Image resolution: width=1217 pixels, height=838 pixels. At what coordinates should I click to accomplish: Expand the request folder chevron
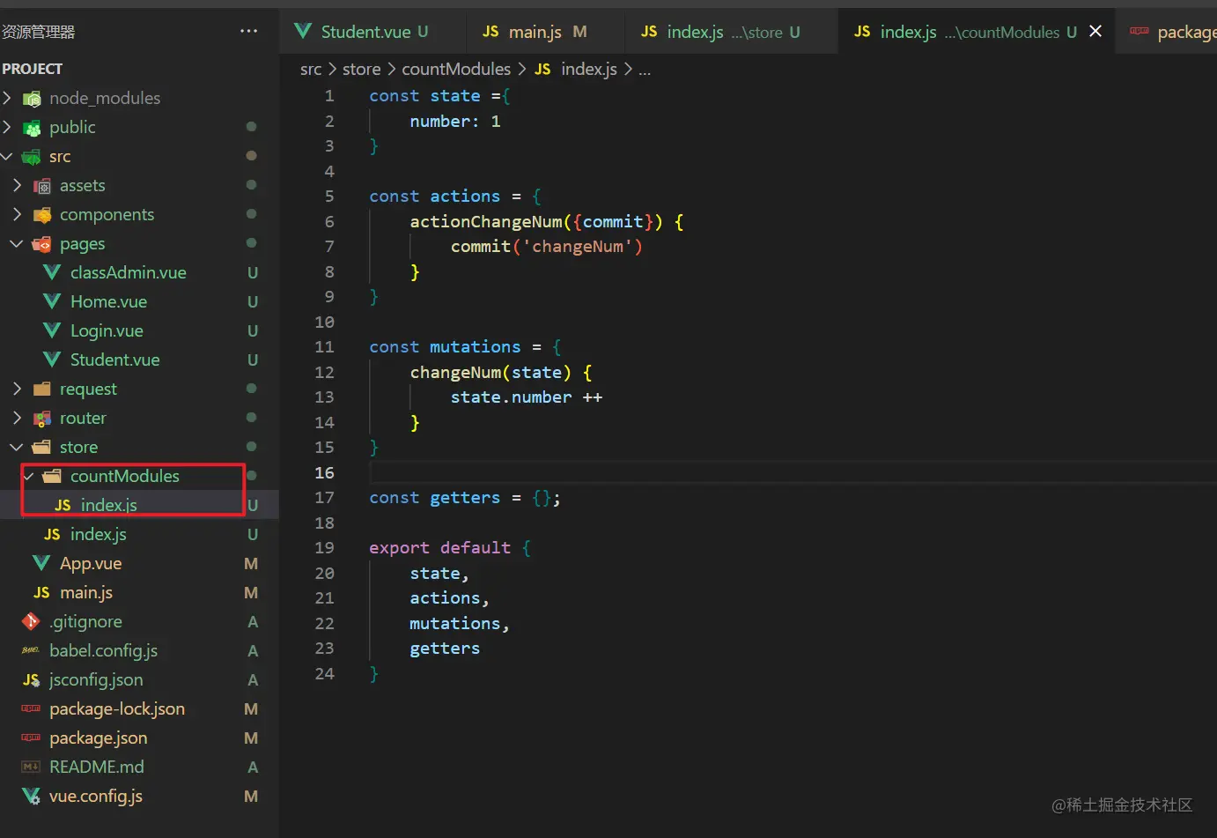tap(17, 389)
